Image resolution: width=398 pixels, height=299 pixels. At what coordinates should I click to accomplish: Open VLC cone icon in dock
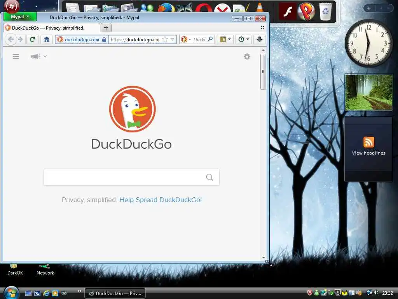coord(260,7)
